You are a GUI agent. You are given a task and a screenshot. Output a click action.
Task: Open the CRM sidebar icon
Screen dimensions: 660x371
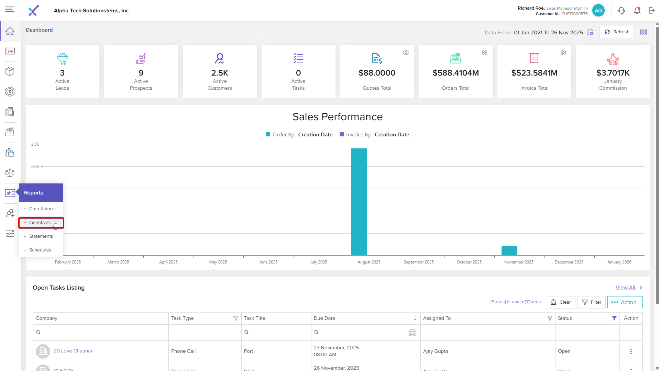coord(10,51)
